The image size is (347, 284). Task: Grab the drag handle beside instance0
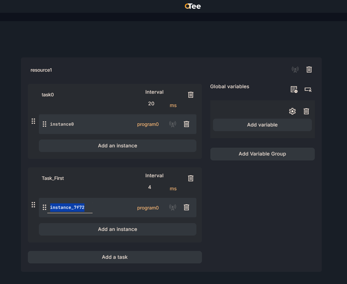(44, 124)
